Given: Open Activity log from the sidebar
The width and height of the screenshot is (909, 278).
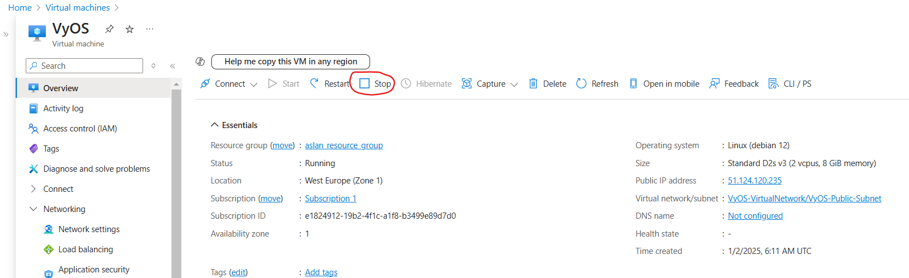Looking at the screenshot, I should (63, 109).
